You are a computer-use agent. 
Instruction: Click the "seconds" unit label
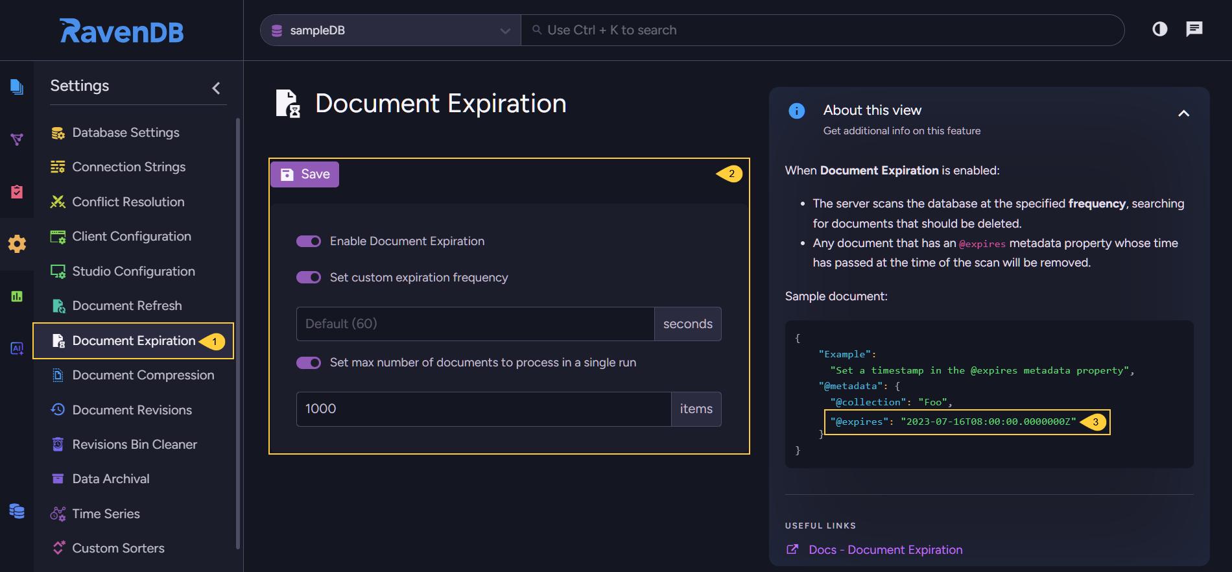point(688,324)
